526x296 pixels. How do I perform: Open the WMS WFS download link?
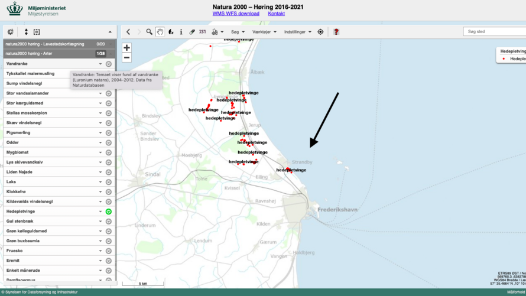point(236,14)
